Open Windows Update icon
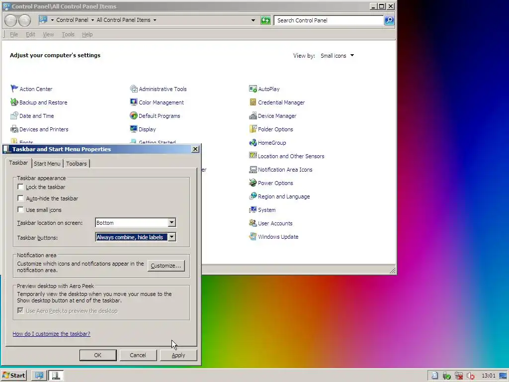This screenshot has width=509, height=382. tap(253, 236)
